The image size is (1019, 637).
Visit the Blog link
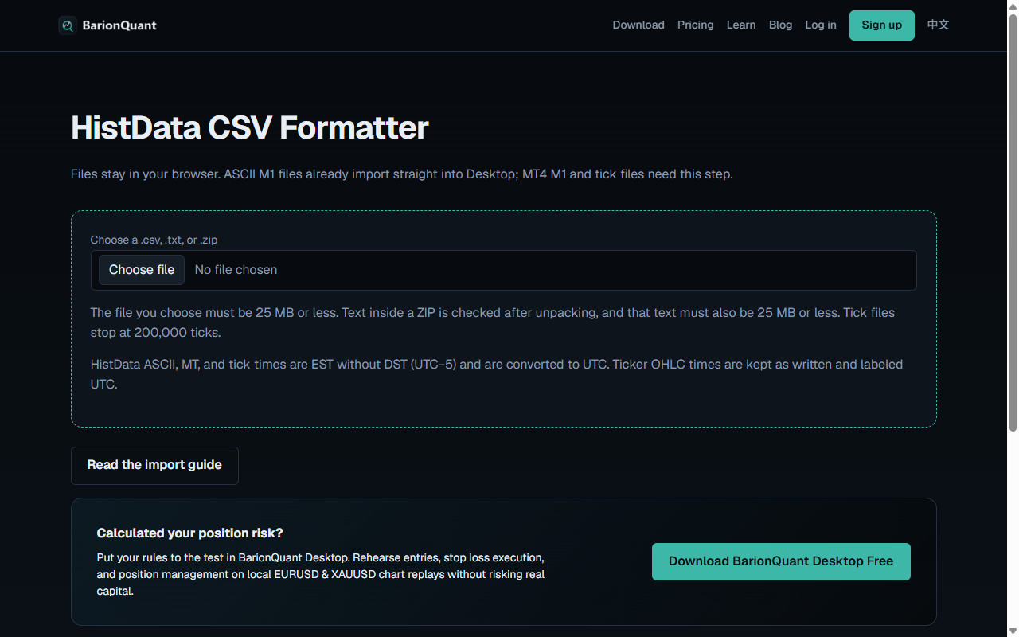coord(781,25)
